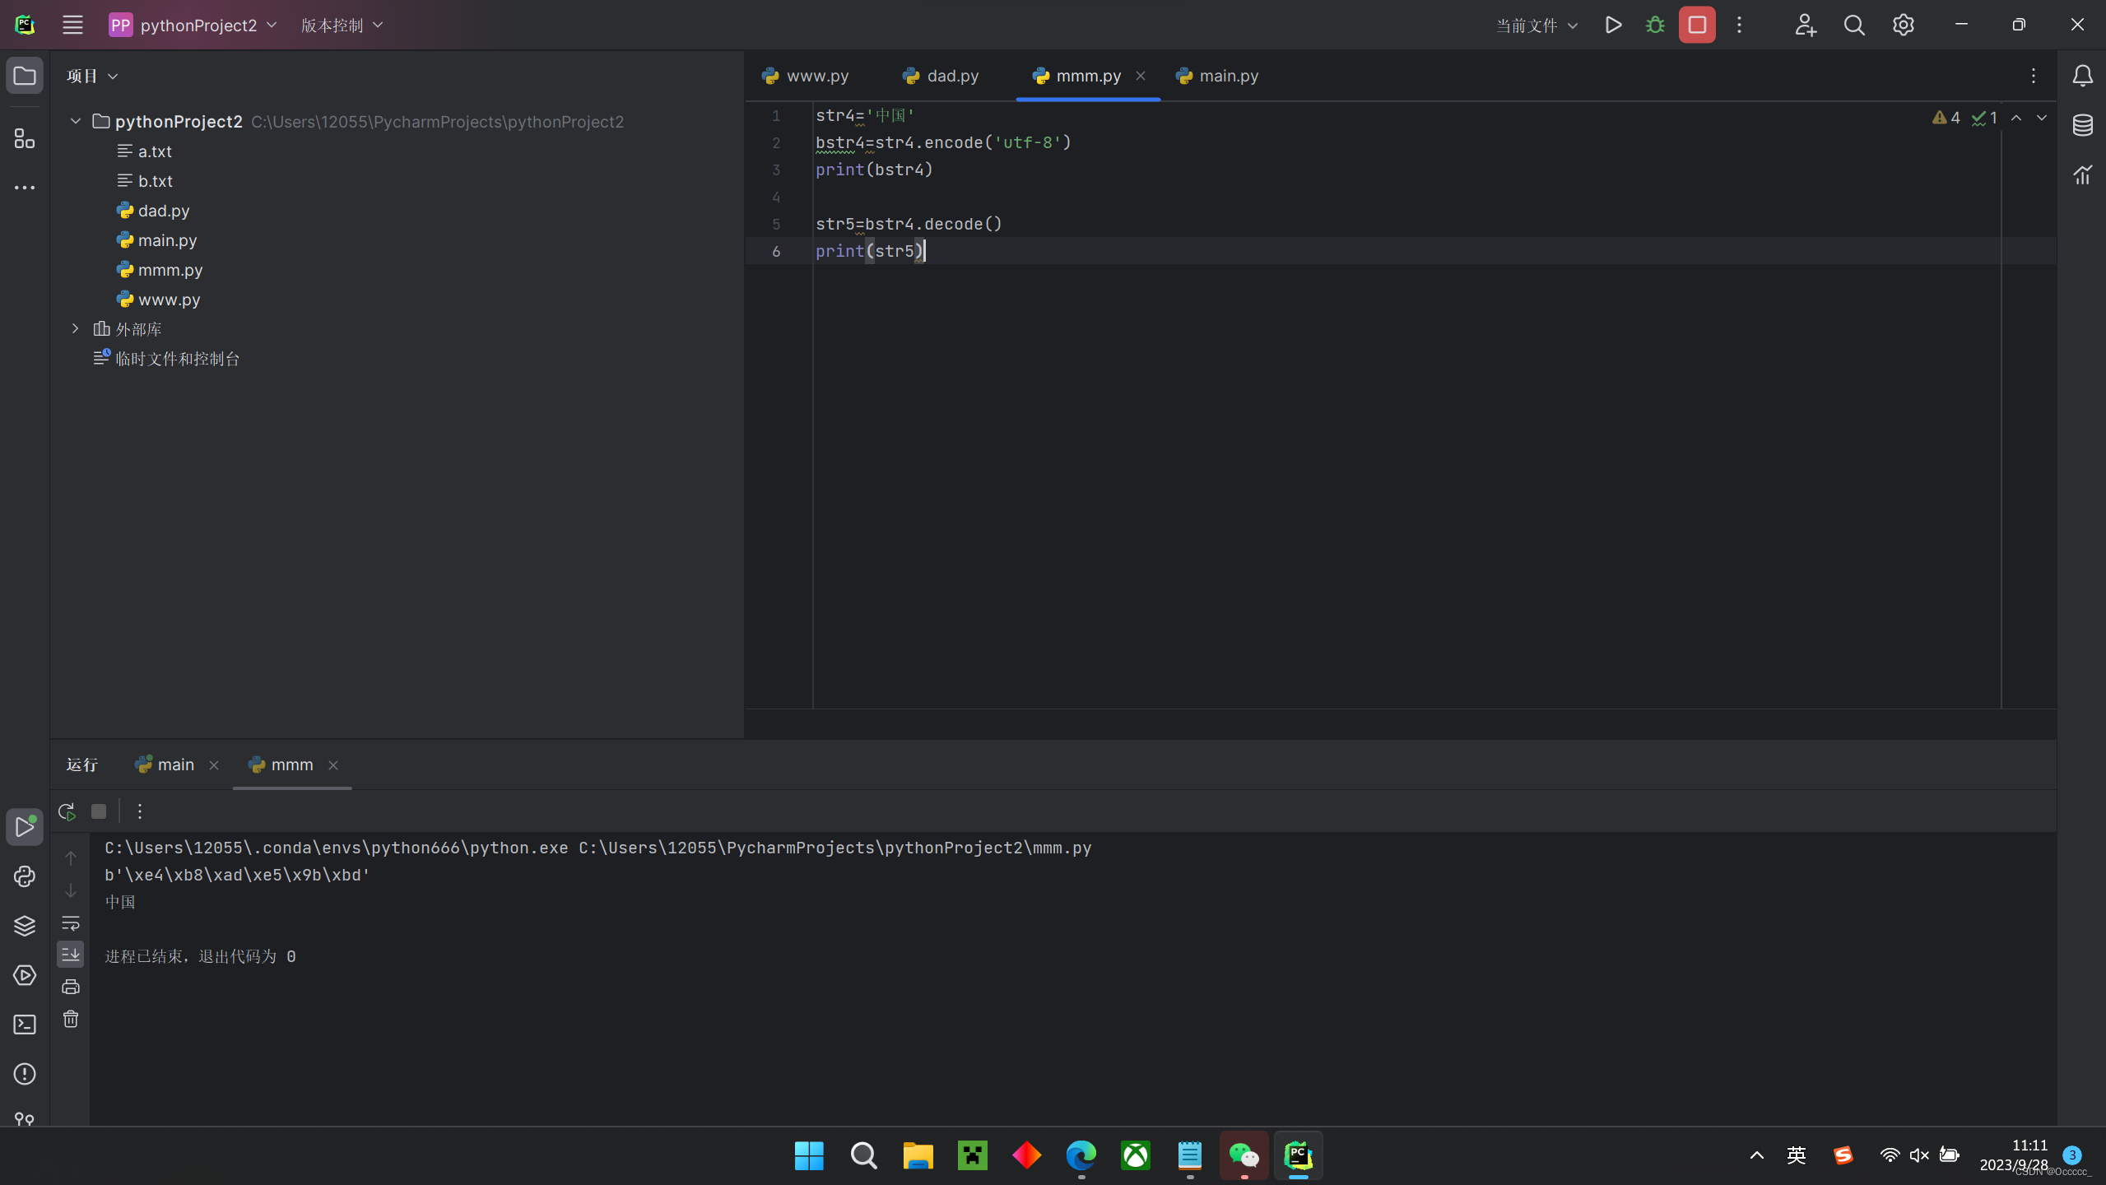Open the 当前文件 run configuration dropdown
The image size is (2106, 1185).
(1536, 26)
